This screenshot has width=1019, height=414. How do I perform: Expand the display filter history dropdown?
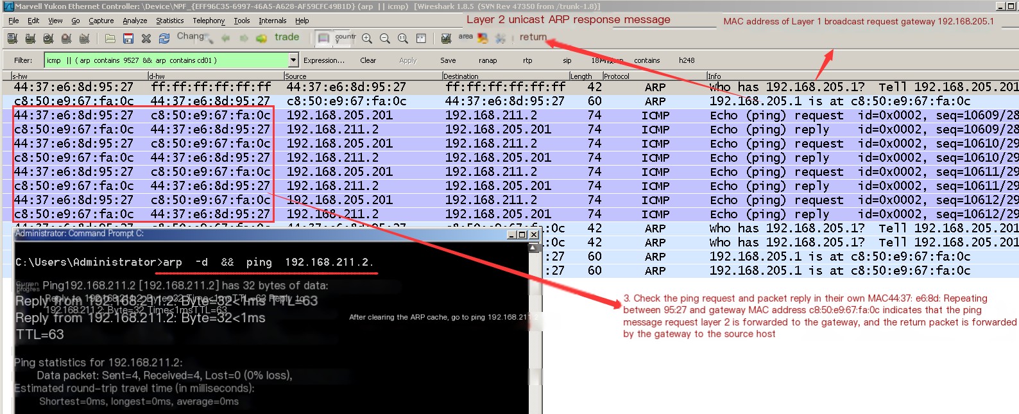293,60
